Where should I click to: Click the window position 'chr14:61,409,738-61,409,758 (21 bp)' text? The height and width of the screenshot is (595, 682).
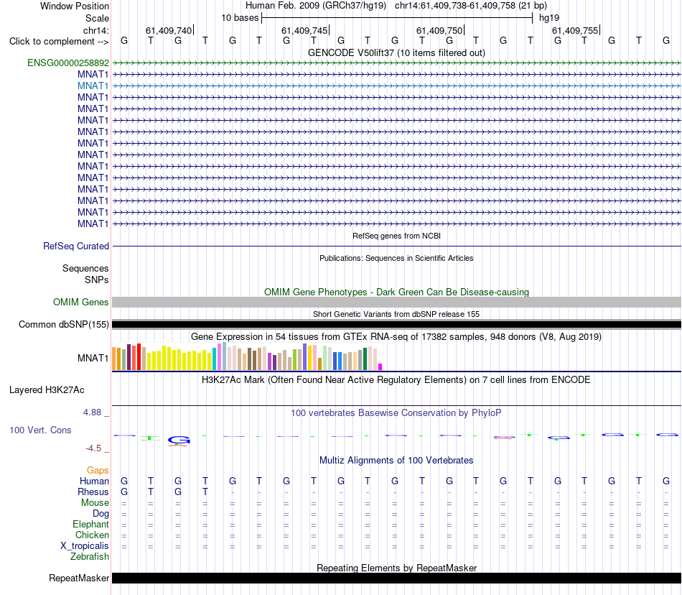click(471, 6)
